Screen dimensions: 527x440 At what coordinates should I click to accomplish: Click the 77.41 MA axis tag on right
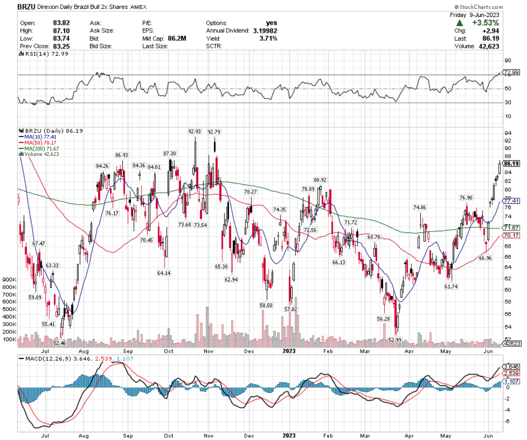(x=511, y=201)
